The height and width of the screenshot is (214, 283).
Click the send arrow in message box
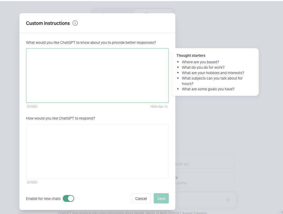tap(229, 200)
